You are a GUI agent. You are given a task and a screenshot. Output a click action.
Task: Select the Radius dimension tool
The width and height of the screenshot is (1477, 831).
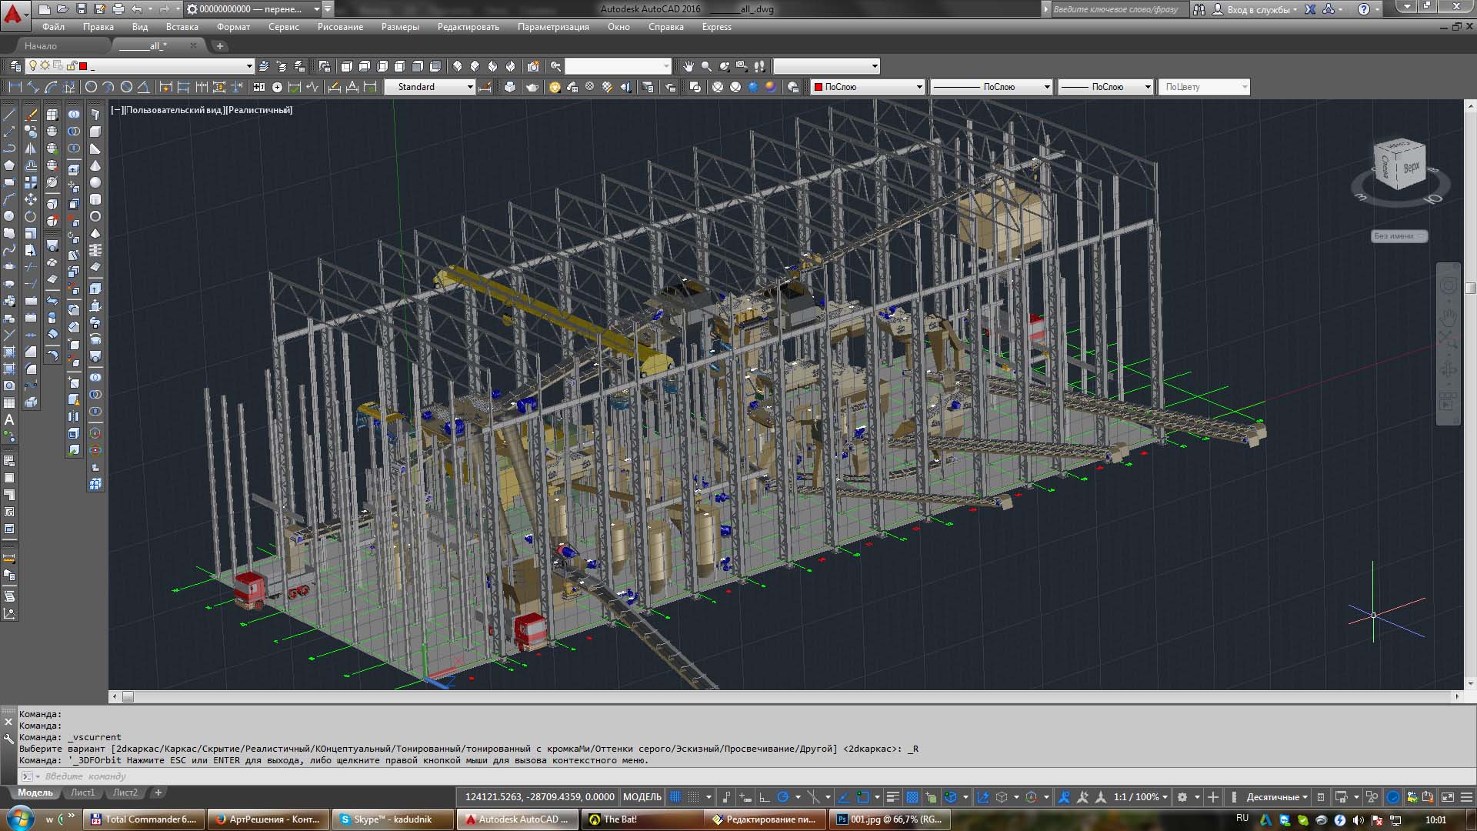click(91, 87)
